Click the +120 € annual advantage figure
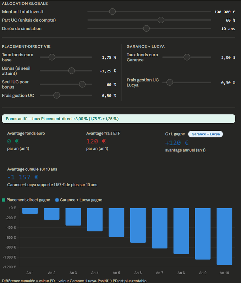Viewport: 241px width, 283px height. (x=177, y=143)
